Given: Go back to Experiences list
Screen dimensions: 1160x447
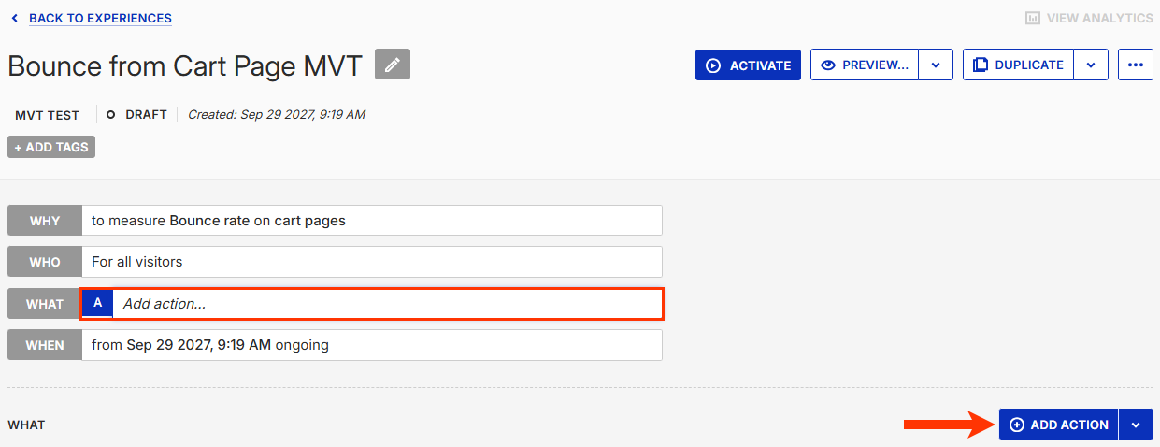Looking at the screenshot, I should [100, 18].
